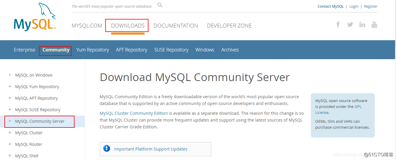Open MySQL Facebook page icon

point(338,24)
